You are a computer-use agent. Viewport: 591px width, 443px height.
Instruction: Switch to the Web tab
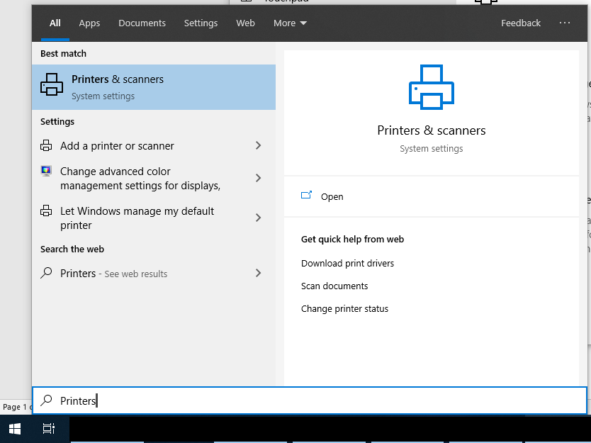tap(245, 23)
